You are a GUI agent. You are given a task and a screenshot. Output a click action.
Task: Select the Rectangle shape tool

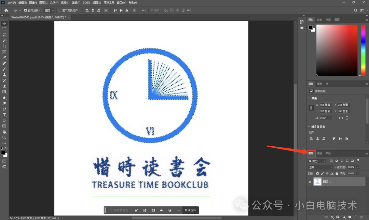[4, 126]
